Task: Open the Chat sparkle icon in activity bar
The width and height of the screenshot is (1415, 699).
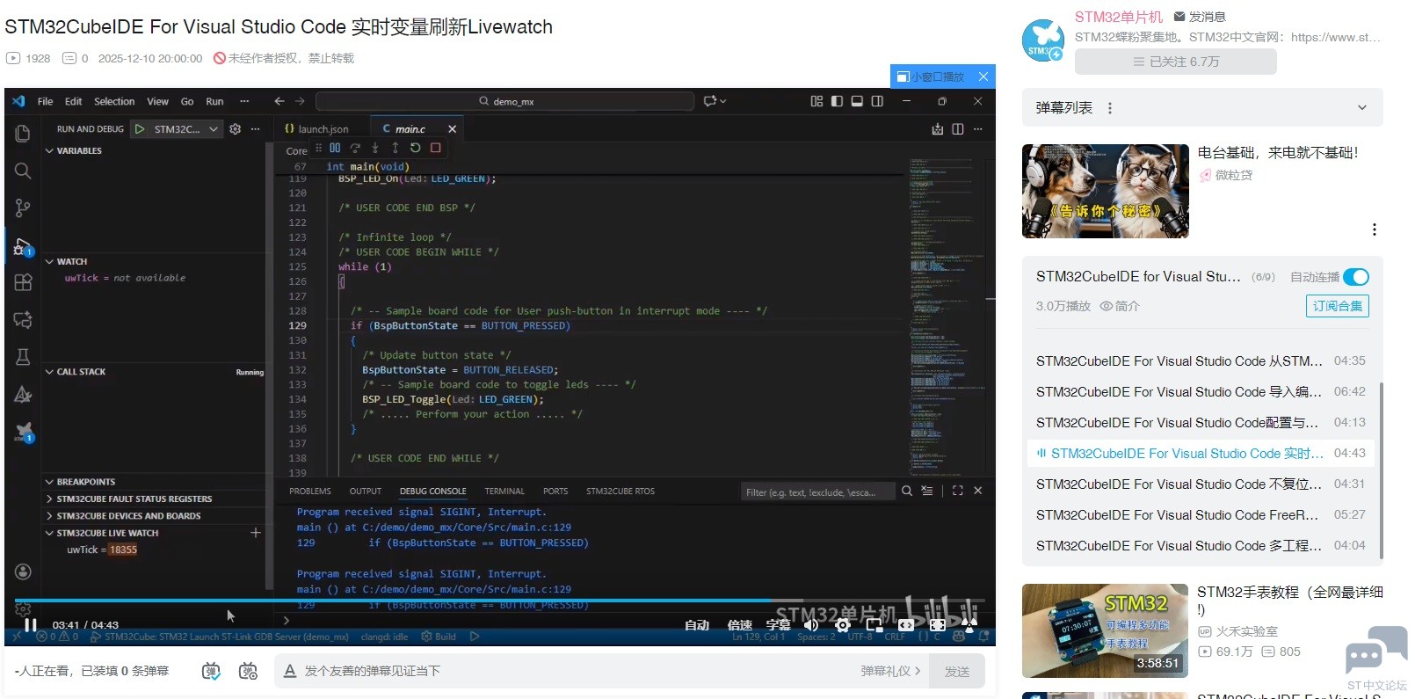Action: click(23, 319)
